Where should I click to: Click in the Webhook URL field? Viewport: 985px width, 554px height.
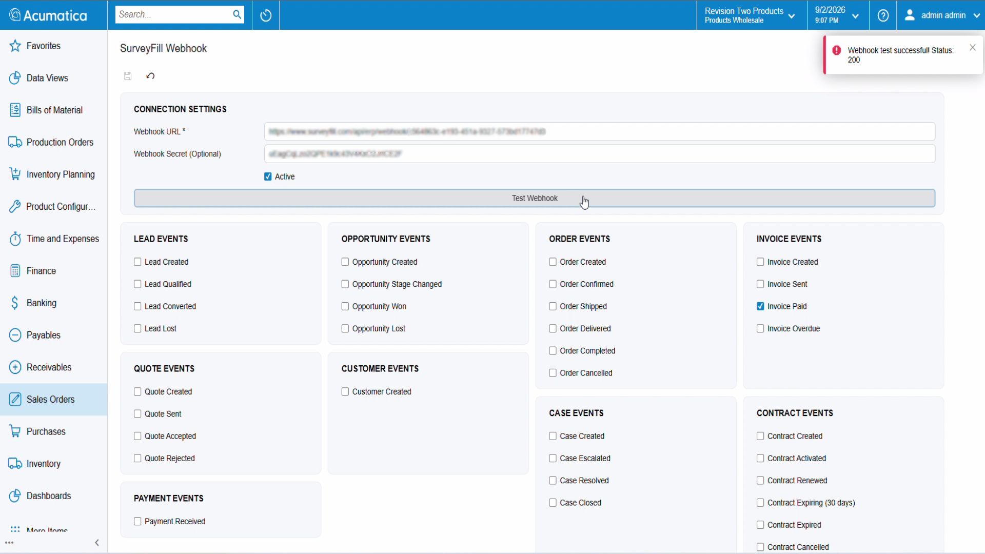pos(600,132)
